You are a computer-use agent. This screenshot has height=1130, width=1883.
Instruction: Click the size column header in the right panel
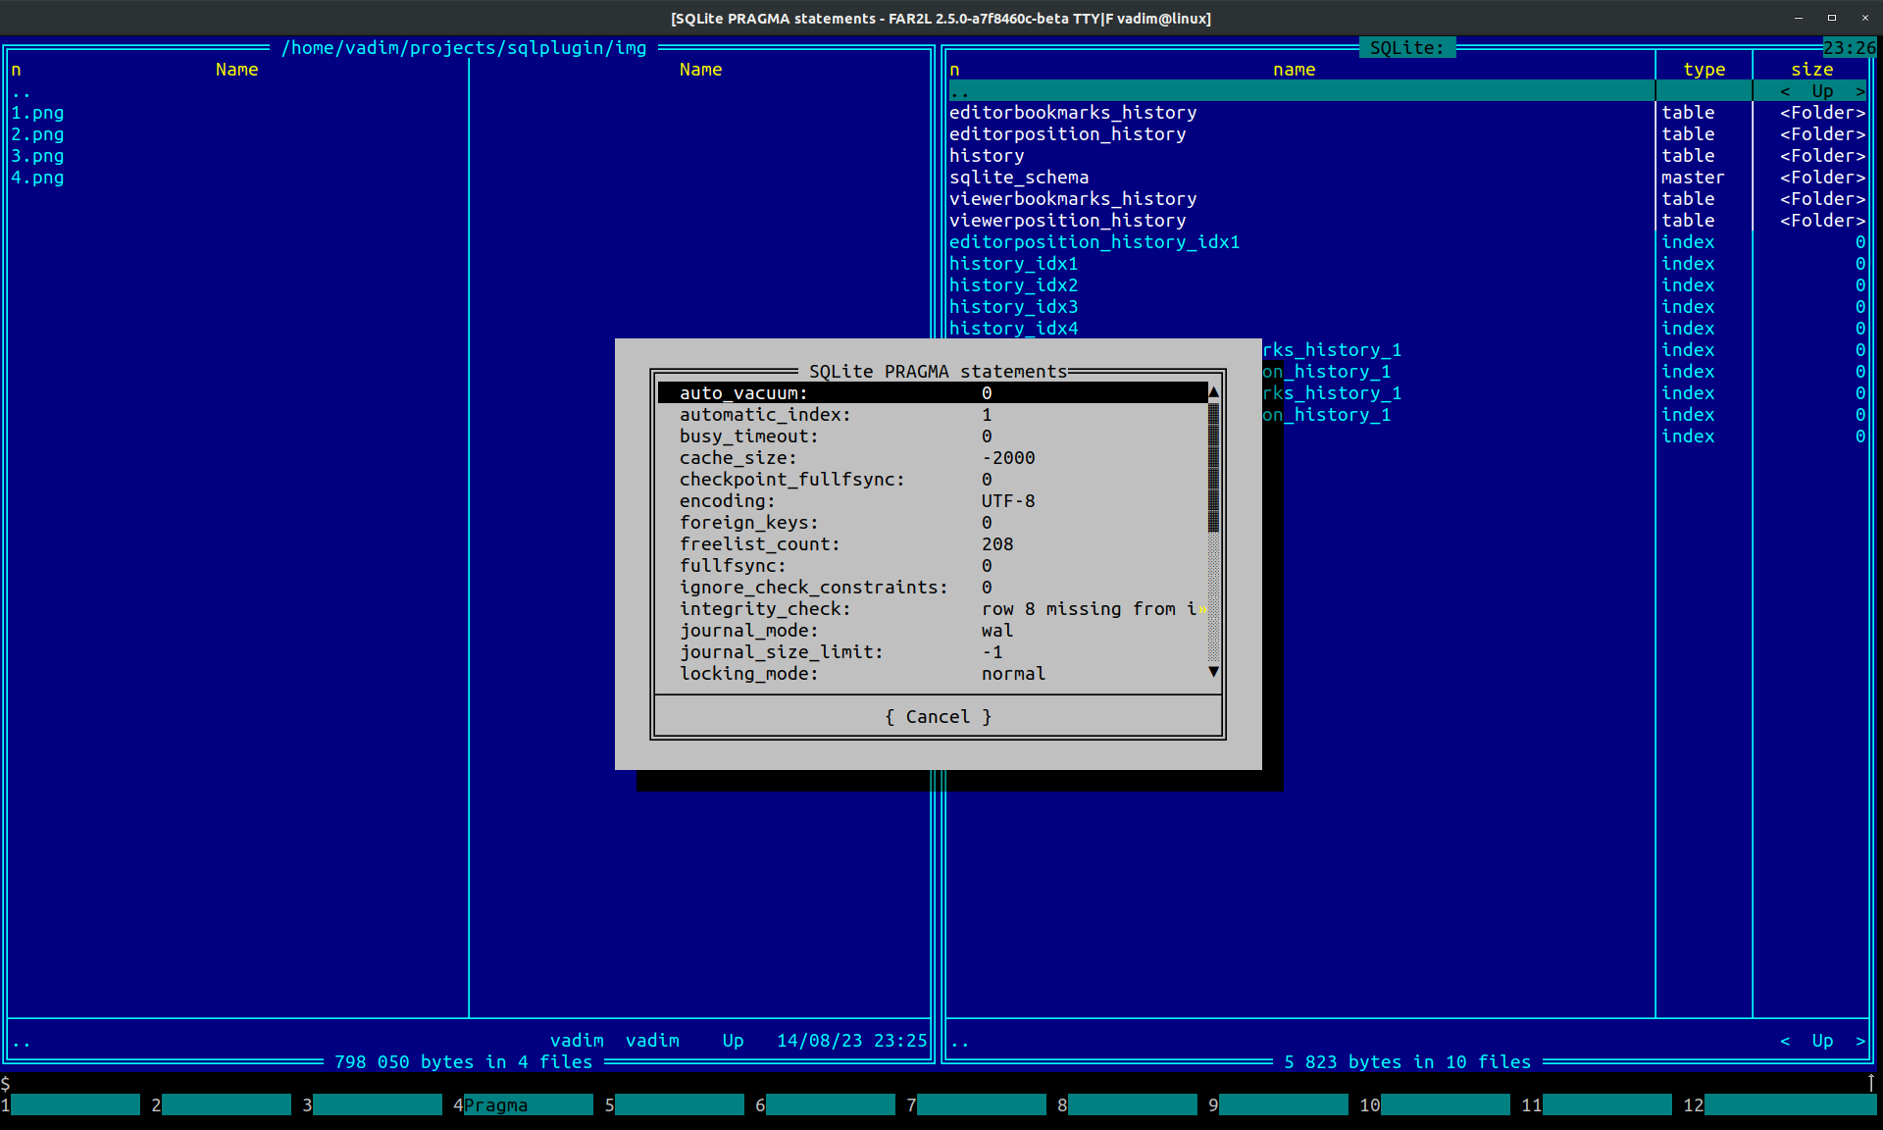point(1811,70)
